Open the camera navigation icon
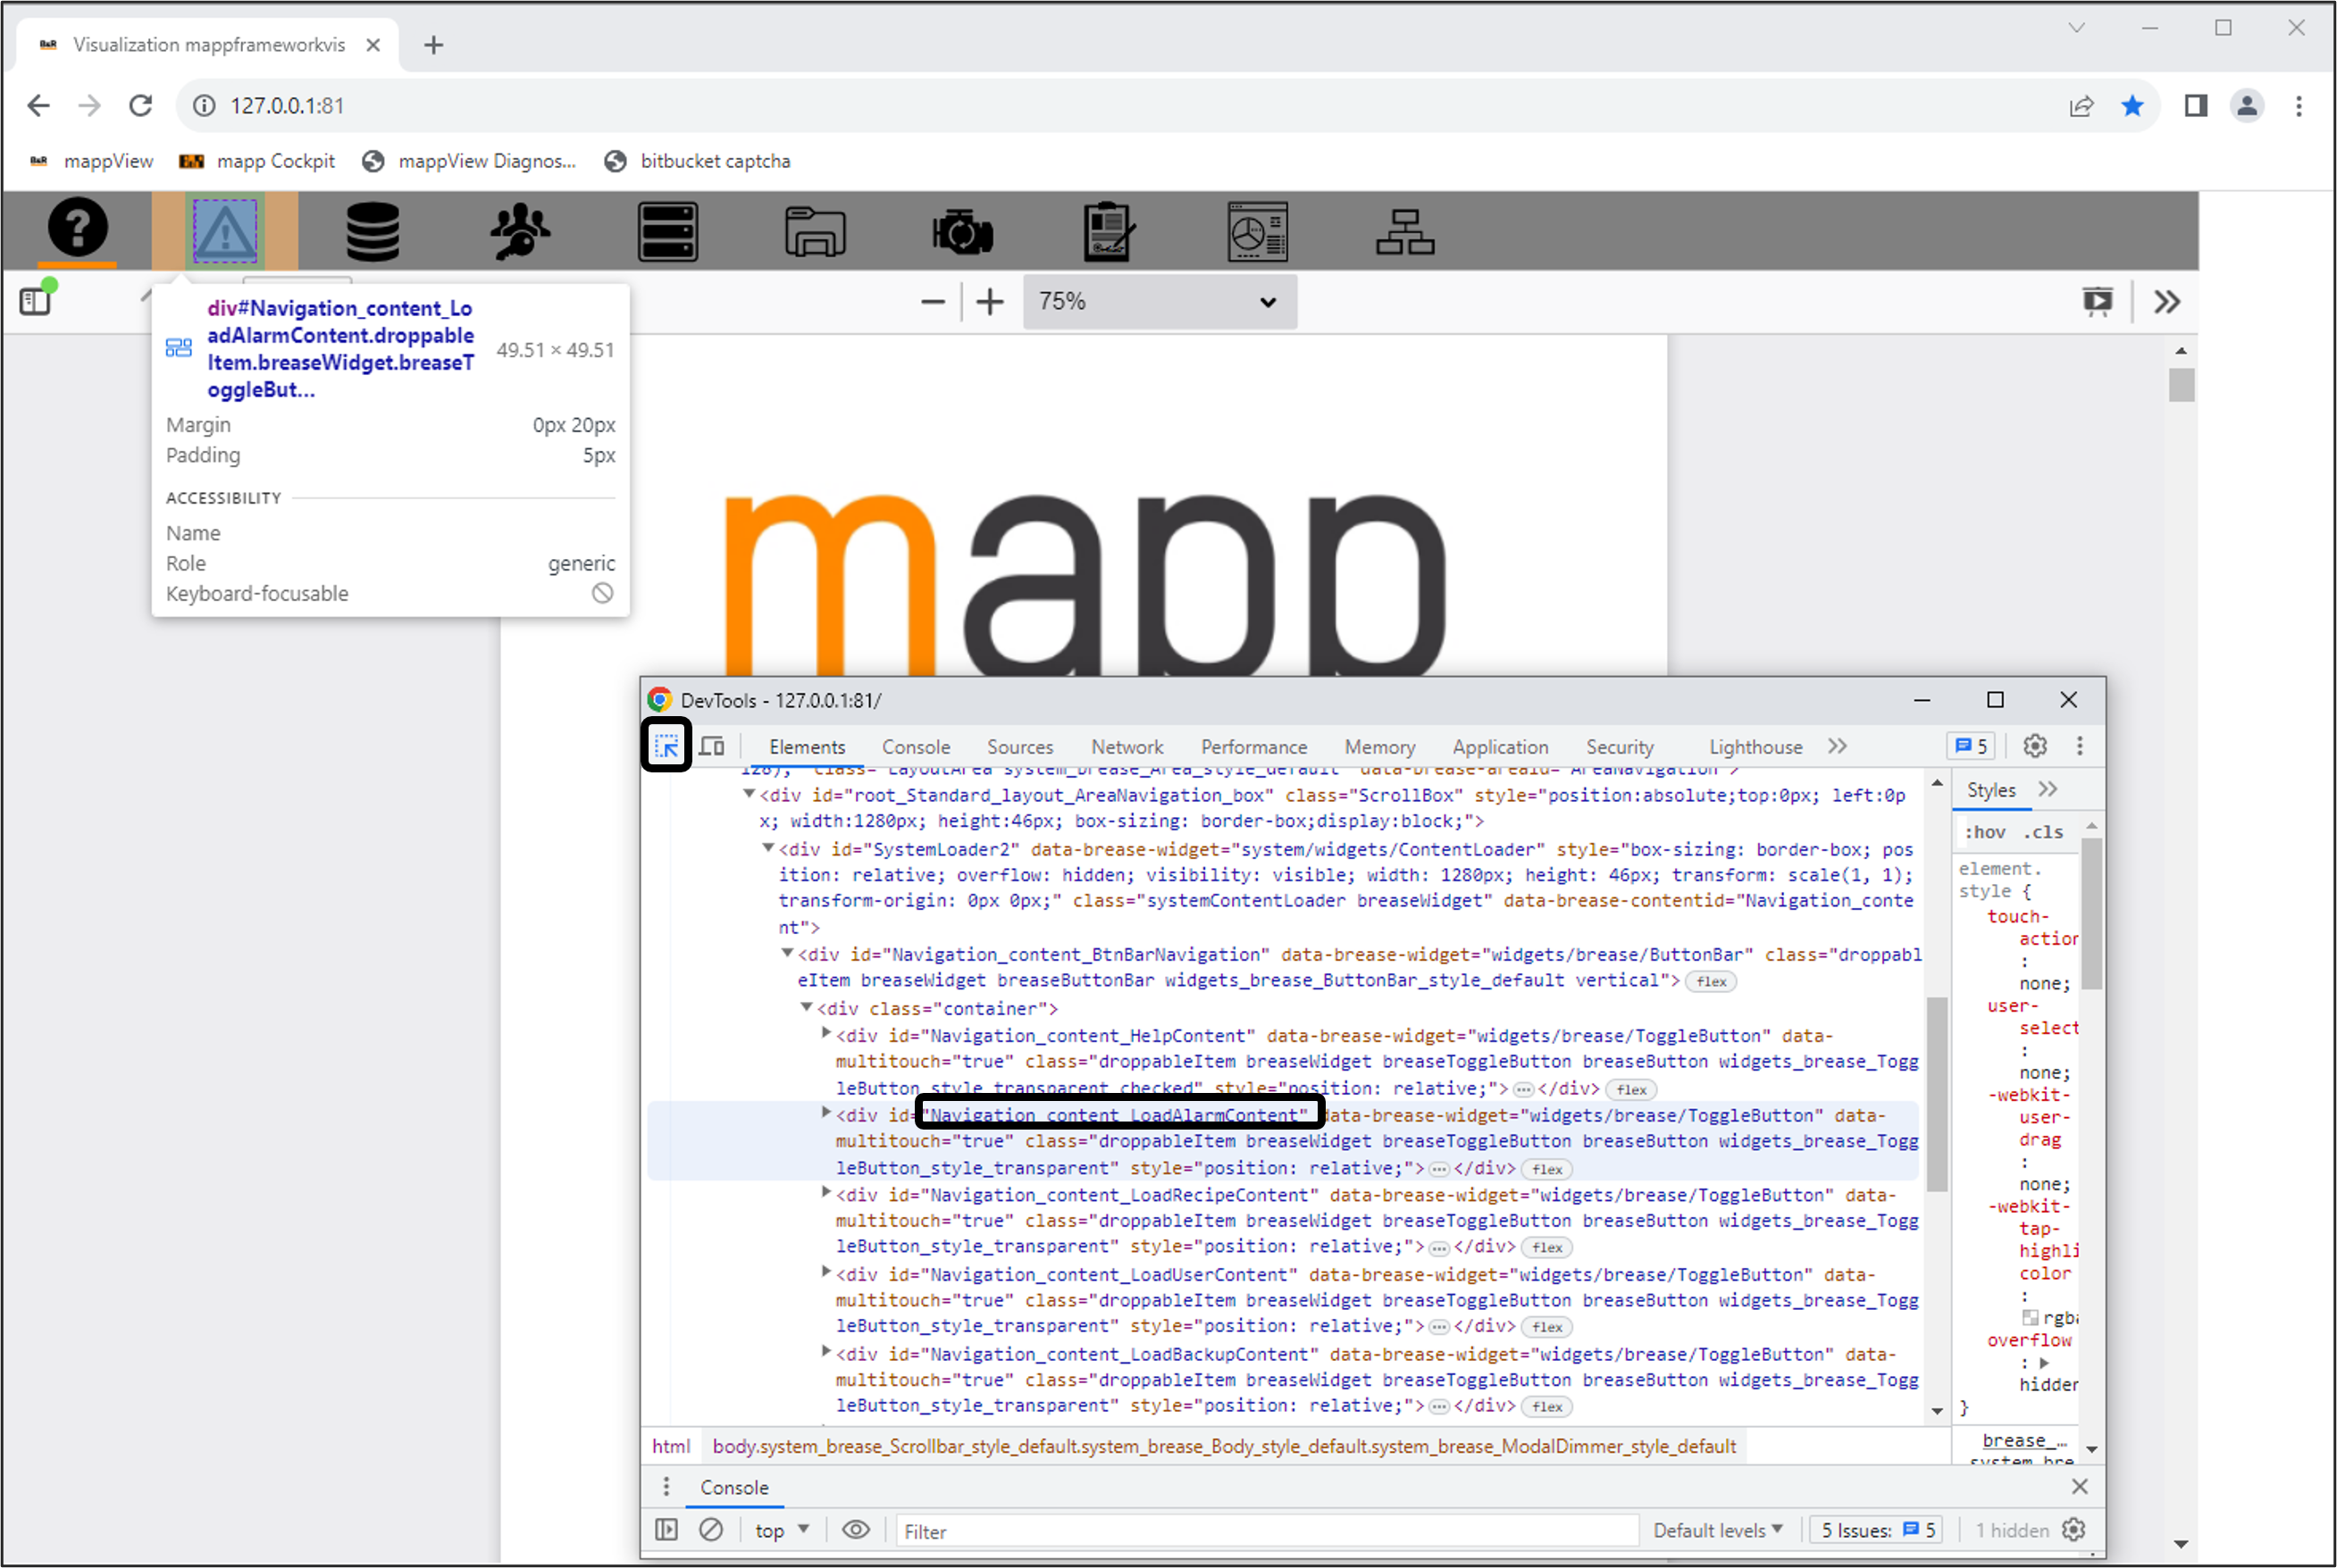 (962, 231)
